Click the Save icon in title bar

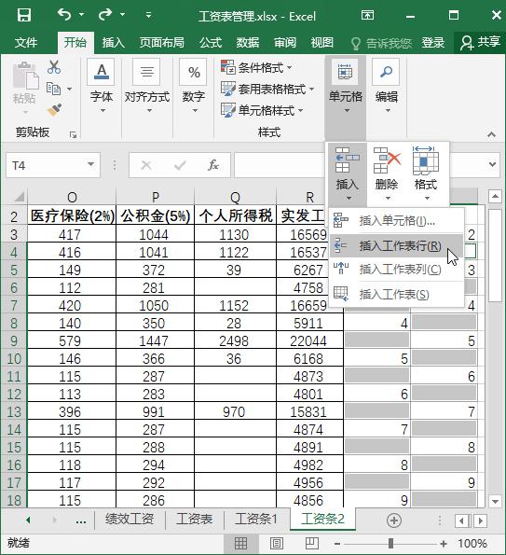(24, 15)
